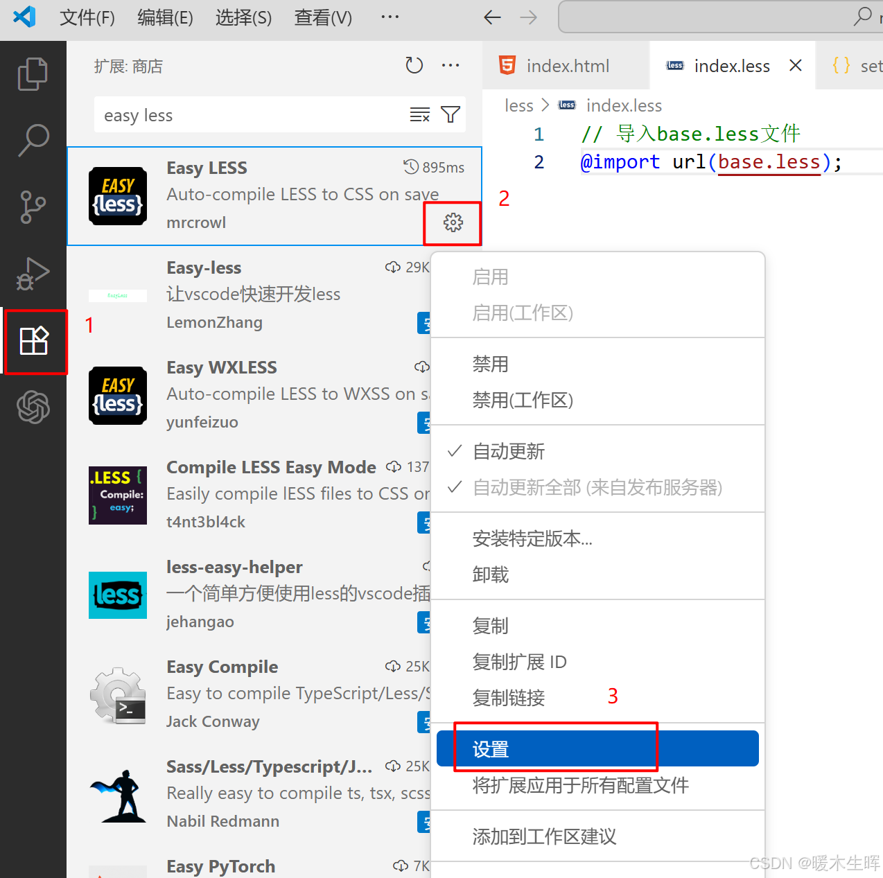Click the index.less breadcrumb item
This screenshot has width=883, height=878.
[x=624, y=105]
